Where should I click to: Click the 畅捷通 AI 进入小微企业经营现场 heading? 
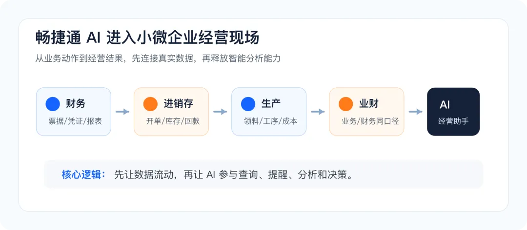pyautogui.click(x=147, y=38)
